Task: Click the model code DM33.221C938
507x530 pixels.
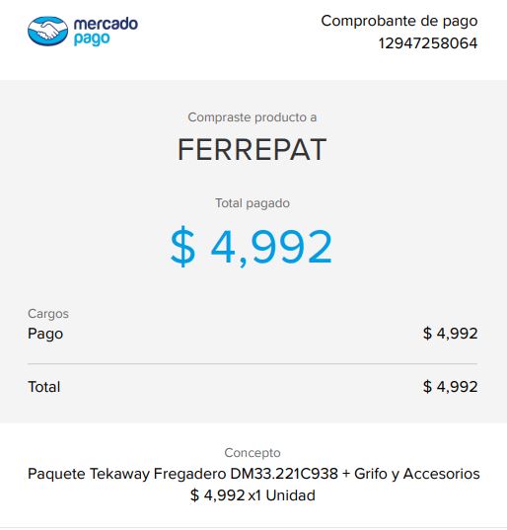Action: coord(284,474)
